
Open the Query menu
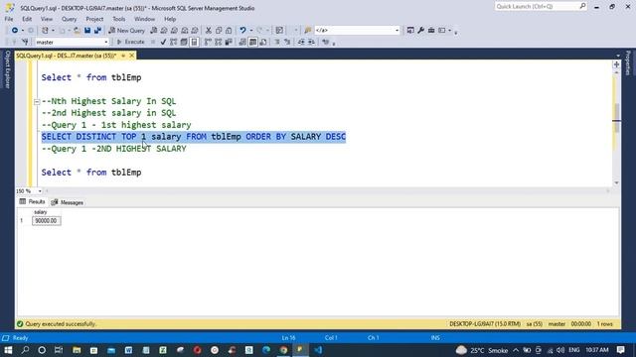click(69, 19)
